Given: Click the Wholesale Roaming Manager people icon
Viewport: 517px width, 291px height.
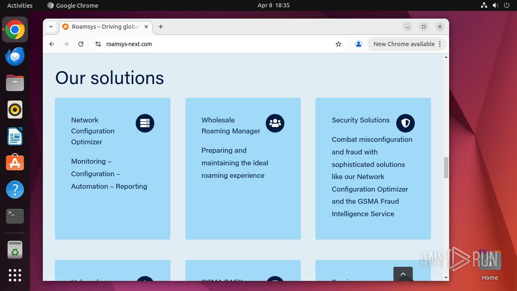Looking at the screenshot, I should pos(275,123).
